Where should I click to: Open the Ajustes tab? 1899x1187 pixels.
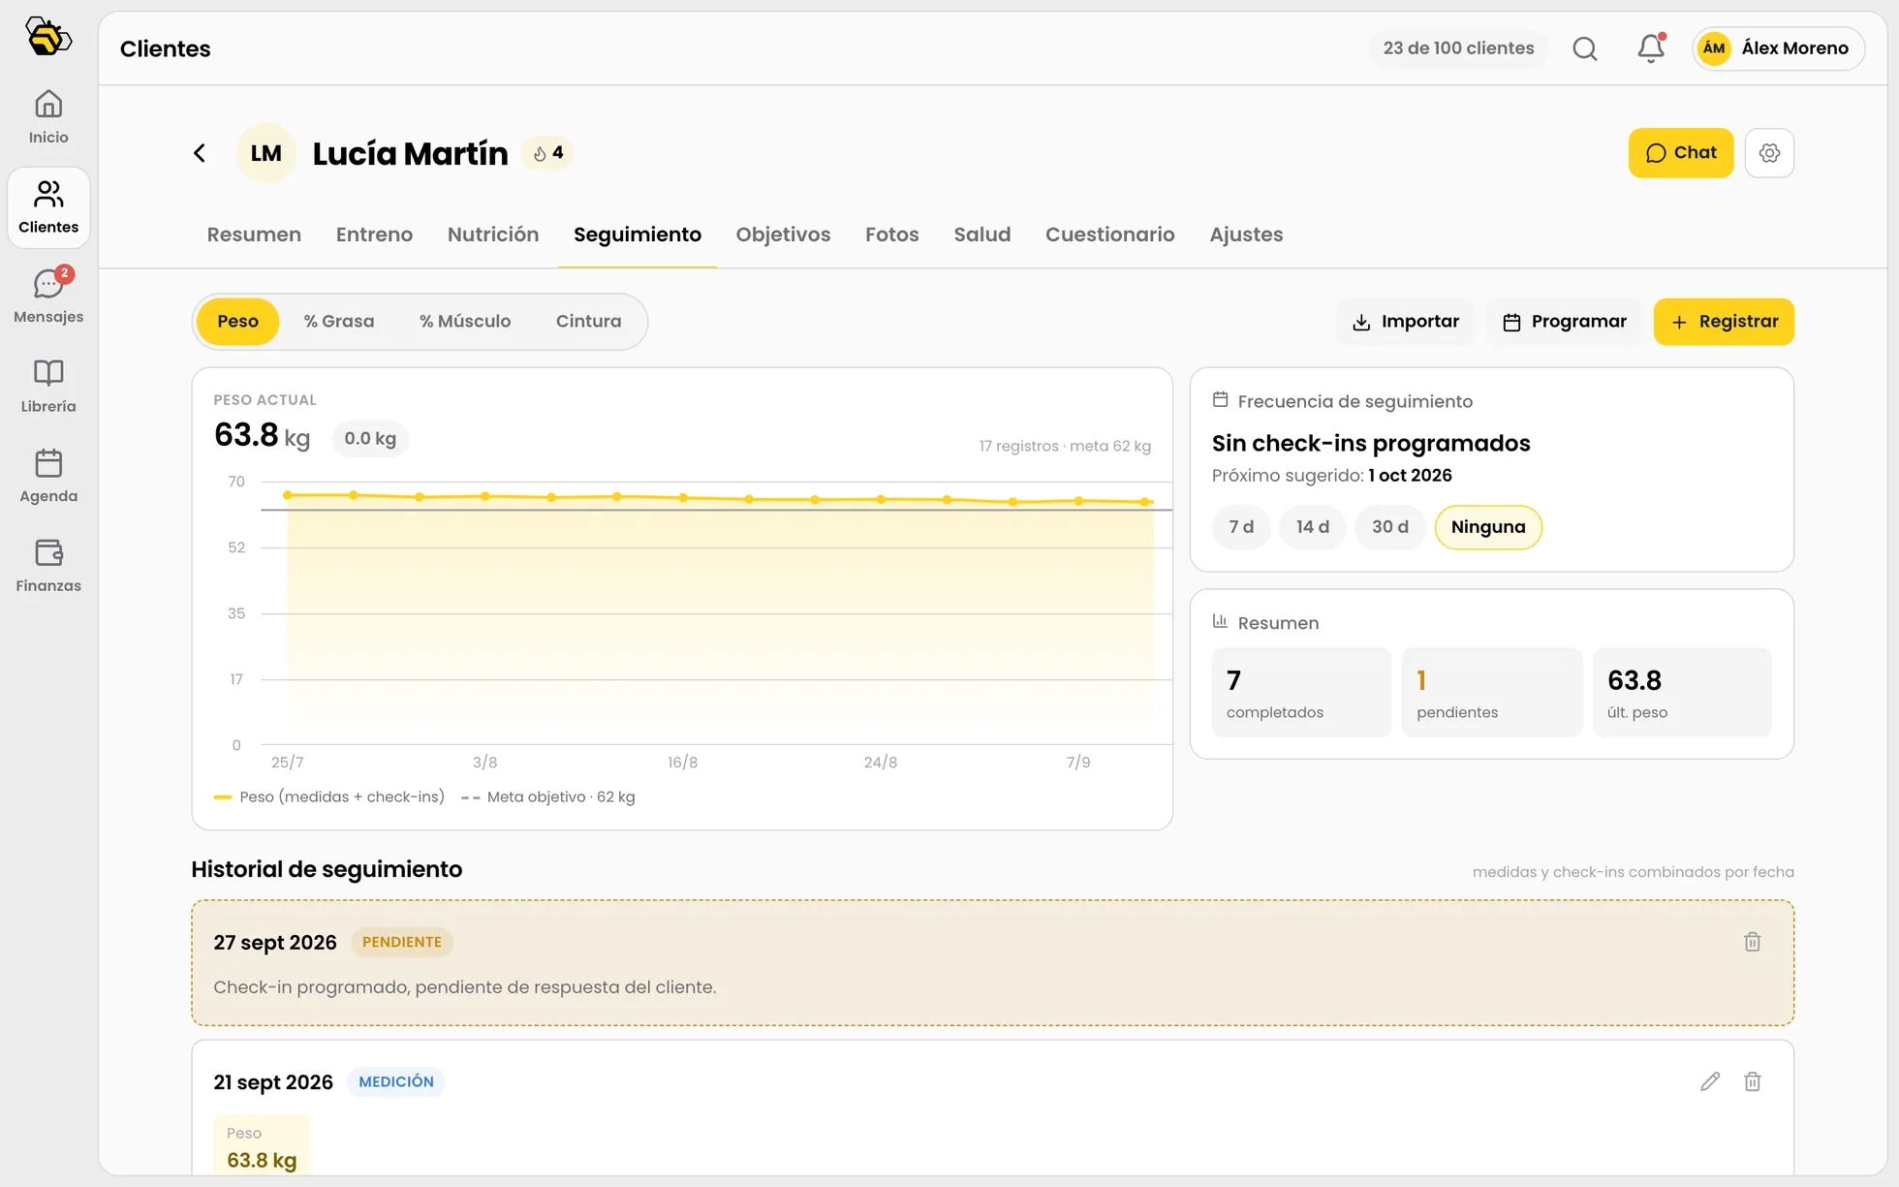[x=1246, y=234]
